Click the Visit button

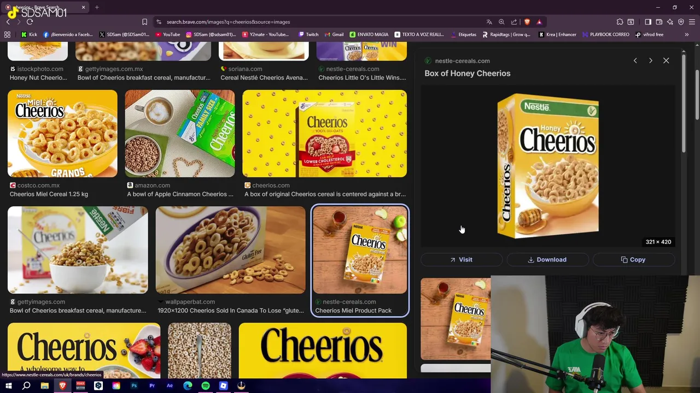pyautogui.click(x=461, y=260)
